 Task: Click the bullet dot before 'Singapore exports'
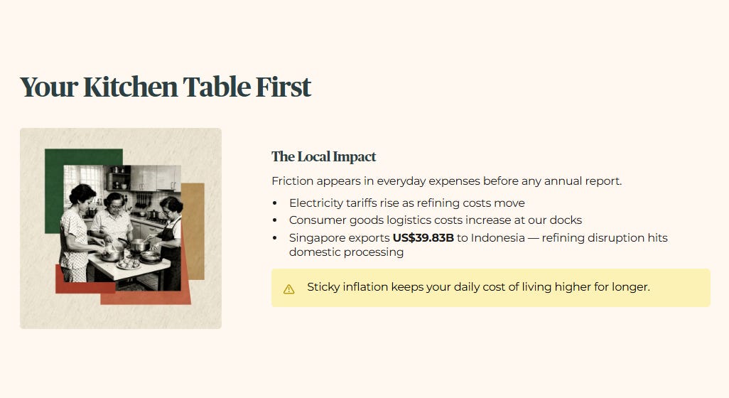[275, 238]
